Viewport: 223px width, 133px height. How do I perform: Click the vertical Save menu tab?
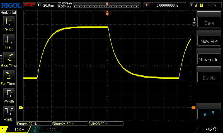pos(194,22)
